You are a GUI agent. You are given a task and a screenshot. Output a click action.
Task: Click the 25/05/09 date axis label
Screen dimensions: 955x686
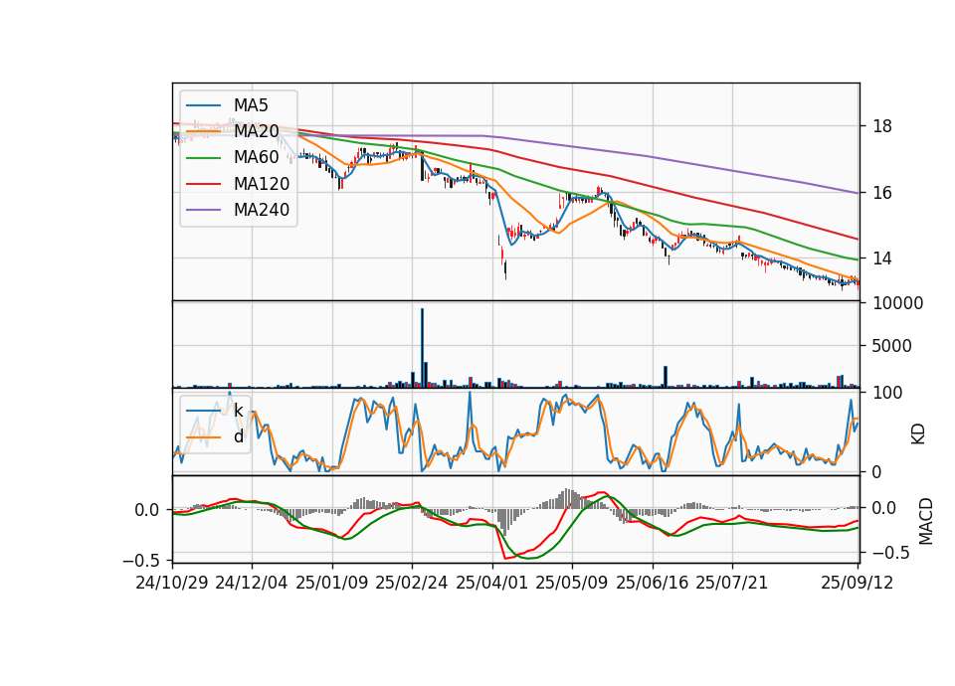pyautogui.click(x=572, y=583)
